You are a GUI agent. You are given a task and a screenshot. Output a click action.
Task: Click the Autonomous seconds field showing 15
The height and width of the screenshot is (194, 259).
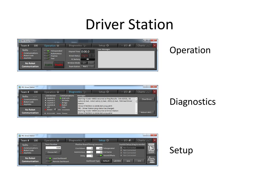(x=90, y=152)
